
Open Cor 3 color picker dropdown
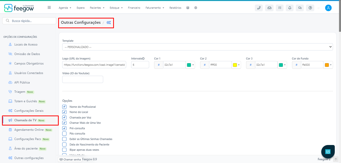pos(282,65)
